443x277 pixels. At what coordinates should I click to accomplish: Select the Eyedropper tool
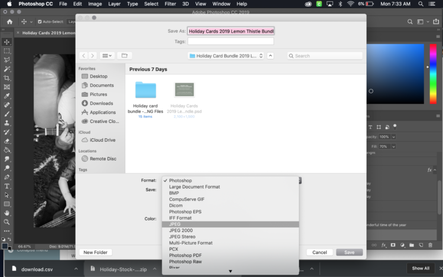pos(6,96)
